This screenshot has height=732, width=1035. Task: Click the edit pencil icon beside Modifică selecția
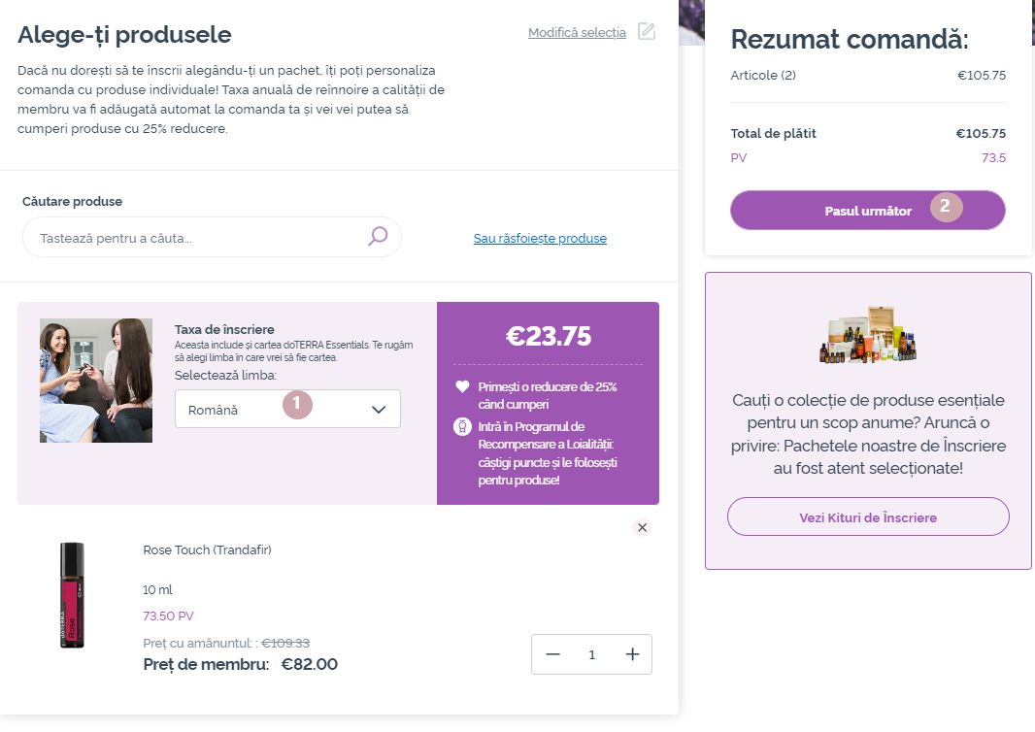647,31
